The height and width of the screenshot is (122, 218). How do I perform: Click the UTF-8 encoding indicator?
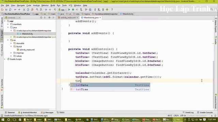coord(183,116)
